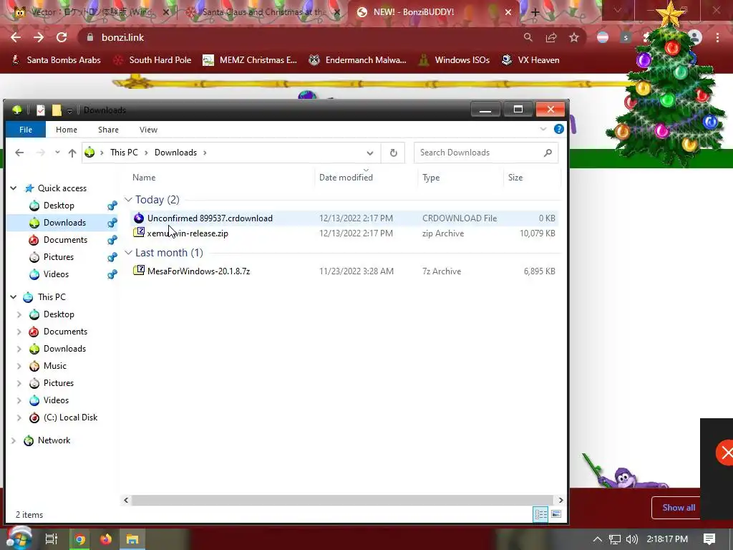This screenshot has height=550, width=733.
Task: Open Task View on the taskbar
Action: [x=51, y=539]
